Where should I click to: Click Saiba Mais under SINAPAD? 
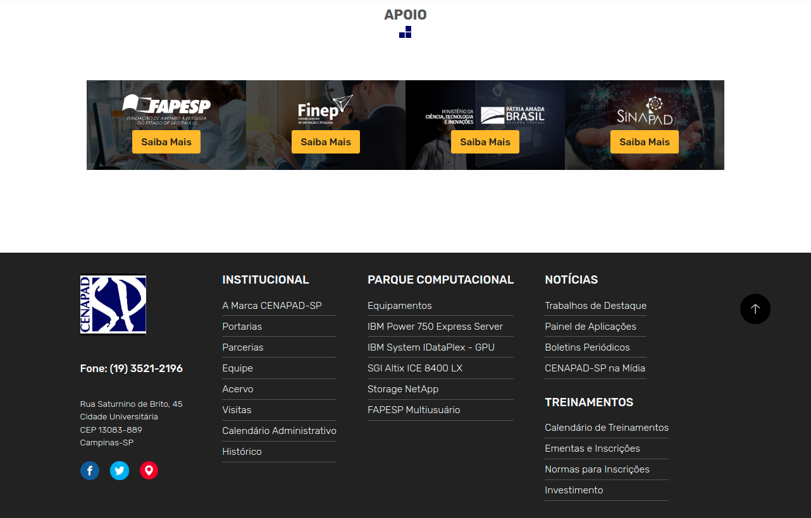click(645, 142)
